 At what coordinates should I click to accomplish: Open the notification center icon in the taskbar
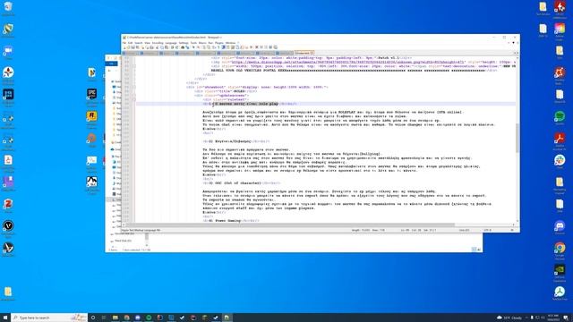click(566, 318)
